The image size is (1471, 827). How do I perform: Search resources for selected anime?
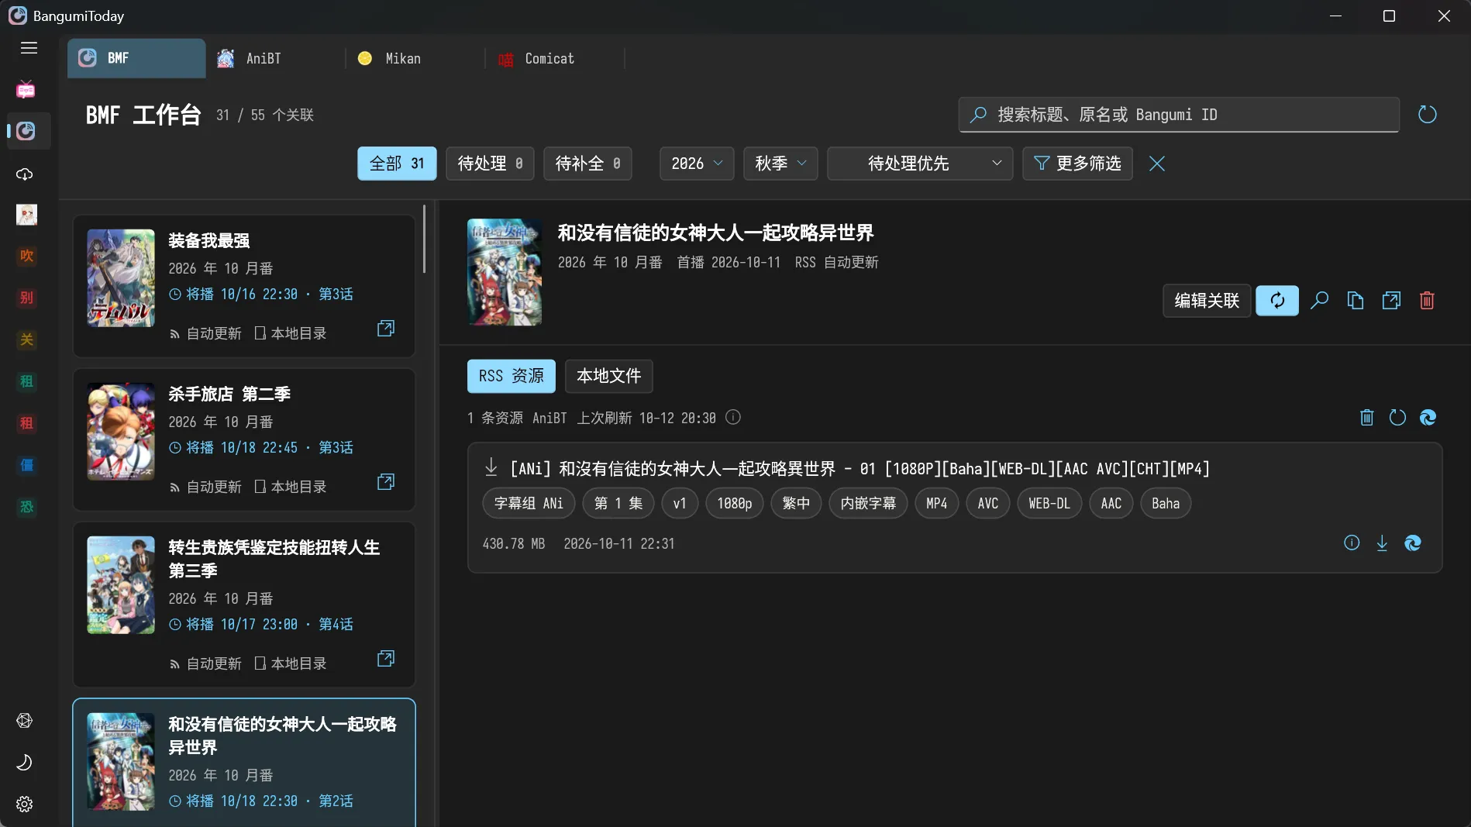pos(1319,301)
